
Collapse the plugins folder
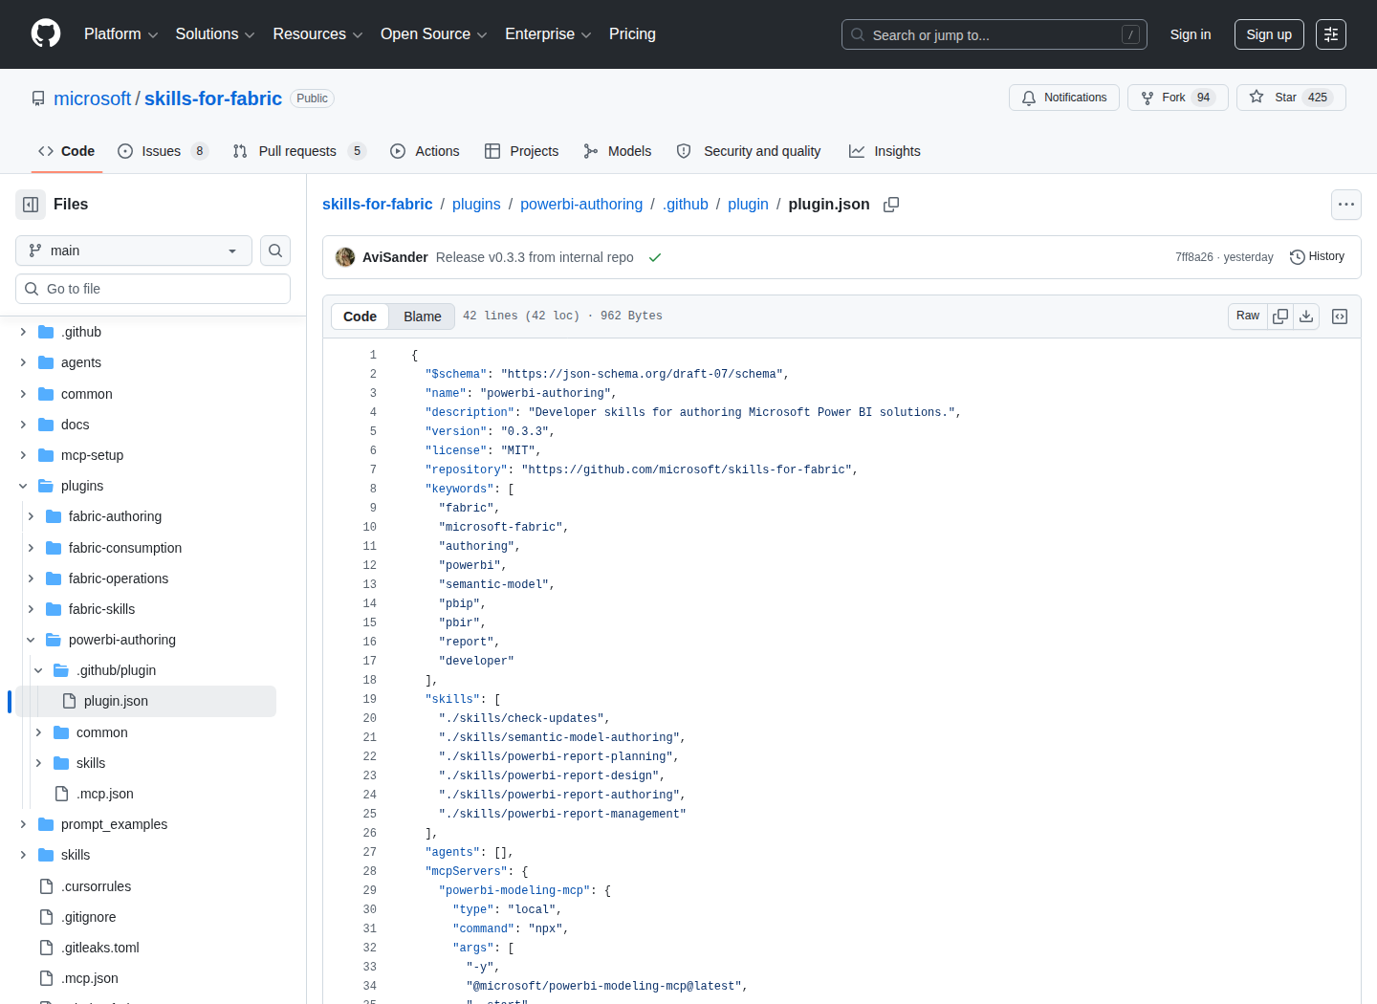pyautogui.click(x=23, y=486)
